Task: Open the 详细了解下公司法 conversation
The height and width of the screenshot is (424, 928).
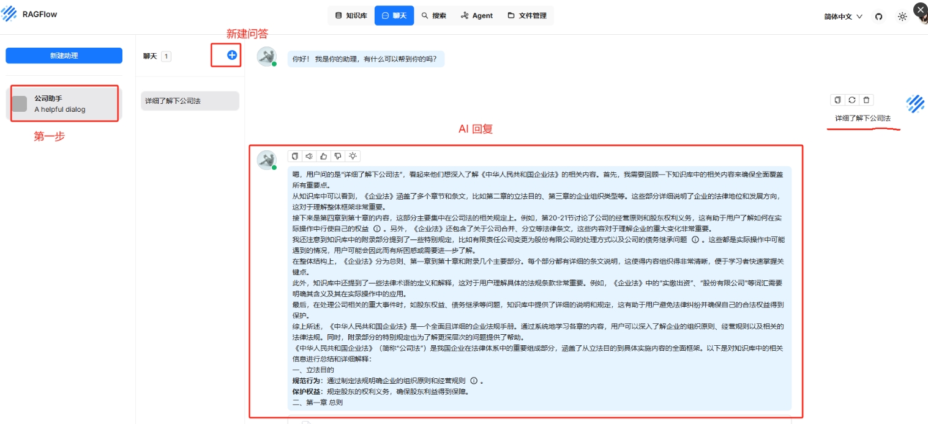Action: point(189,101)
